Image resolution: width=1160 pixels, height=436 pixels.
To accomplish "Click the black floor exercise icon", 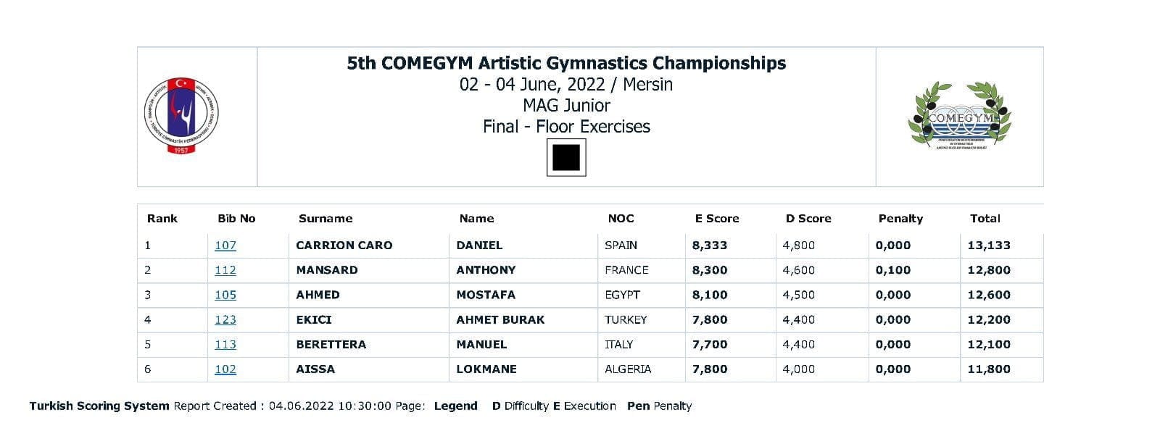I will tap(566, 157).
